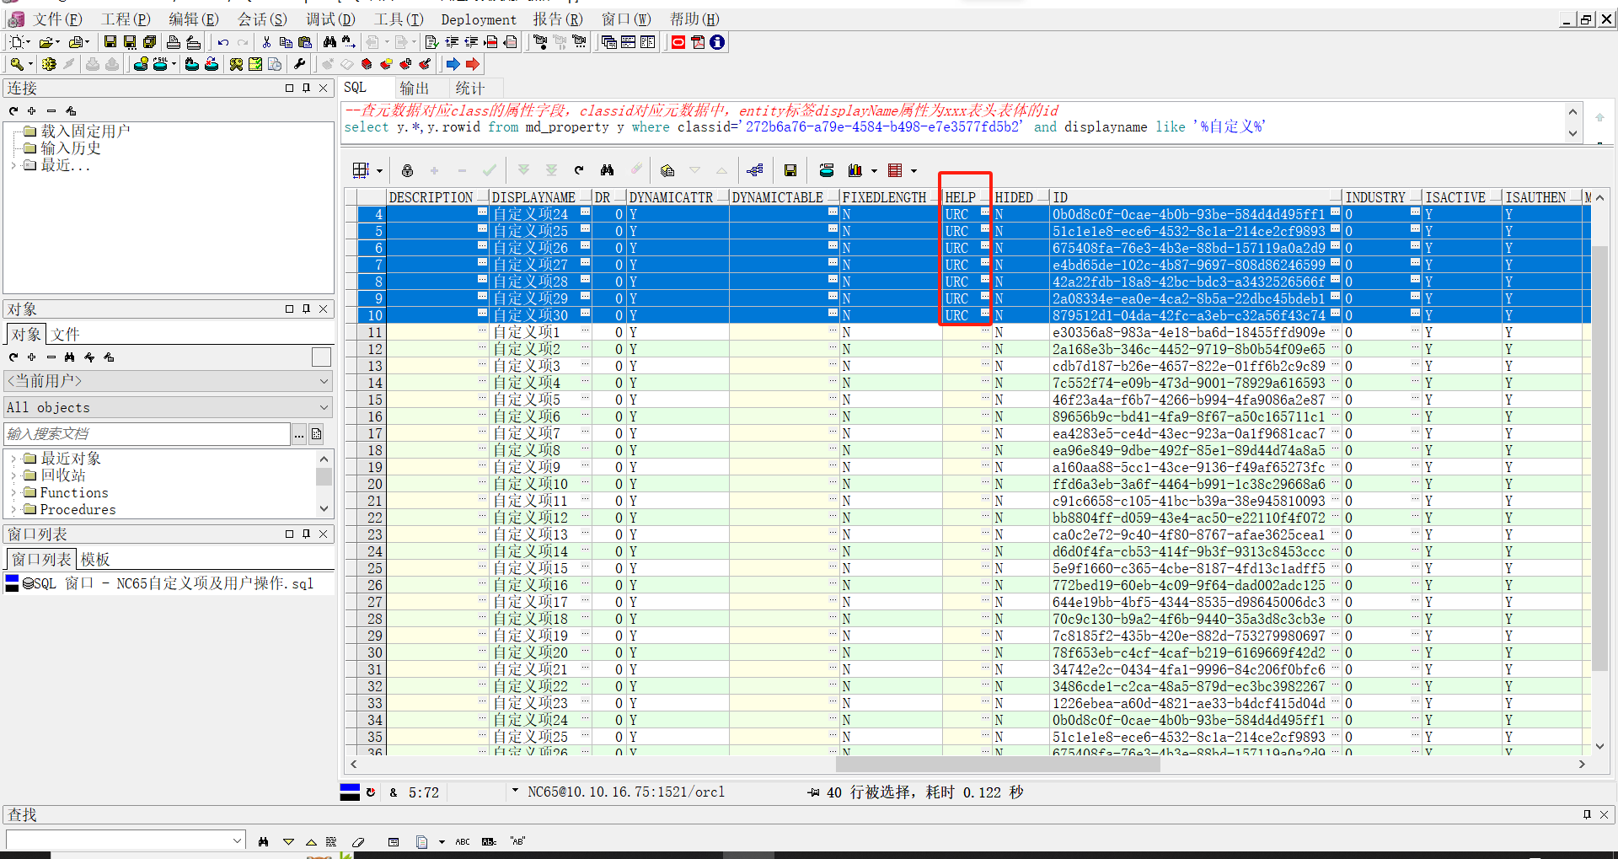Open the search text combo box dropdown
This screenshot has height=859, width=1618.
(237, 840)
